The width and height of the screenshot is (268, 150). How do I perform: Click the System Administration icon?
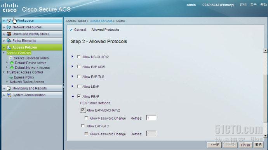point(9,95)
